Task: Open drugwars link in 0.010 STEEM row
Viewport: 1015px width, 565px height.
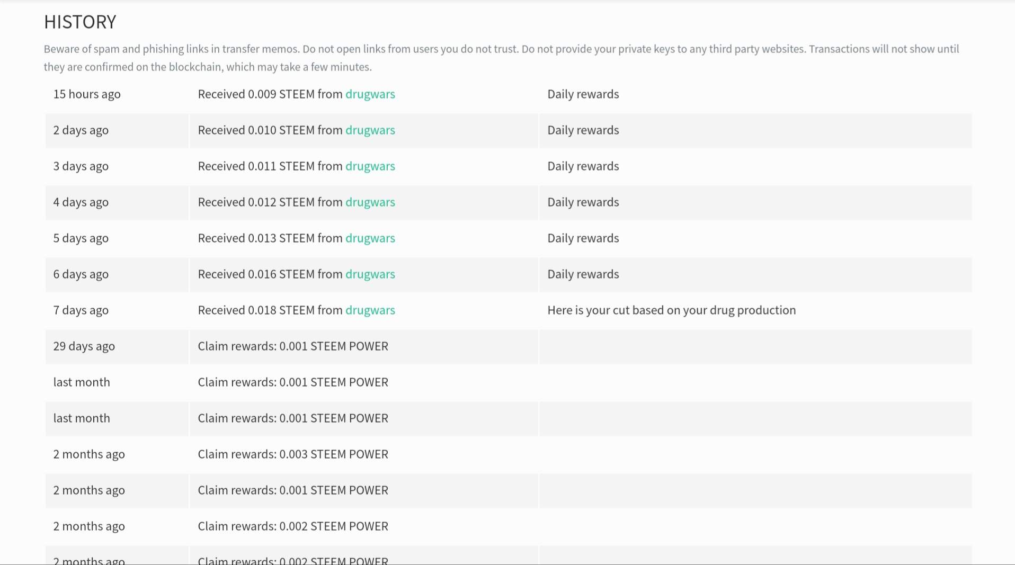Action: click(x=370, y=130)
